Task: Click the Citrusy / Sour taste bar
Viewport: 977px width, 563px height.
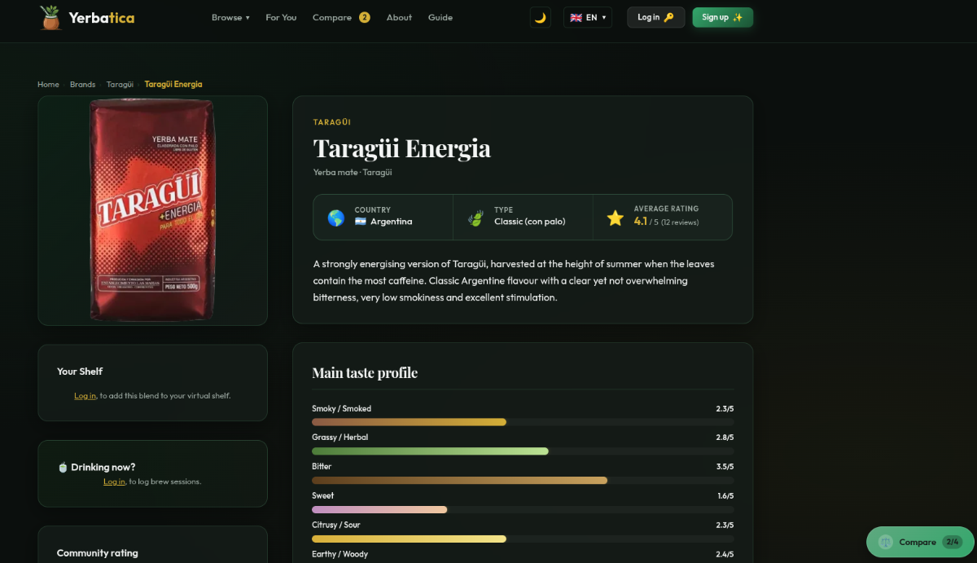Action: click(523, 539)
